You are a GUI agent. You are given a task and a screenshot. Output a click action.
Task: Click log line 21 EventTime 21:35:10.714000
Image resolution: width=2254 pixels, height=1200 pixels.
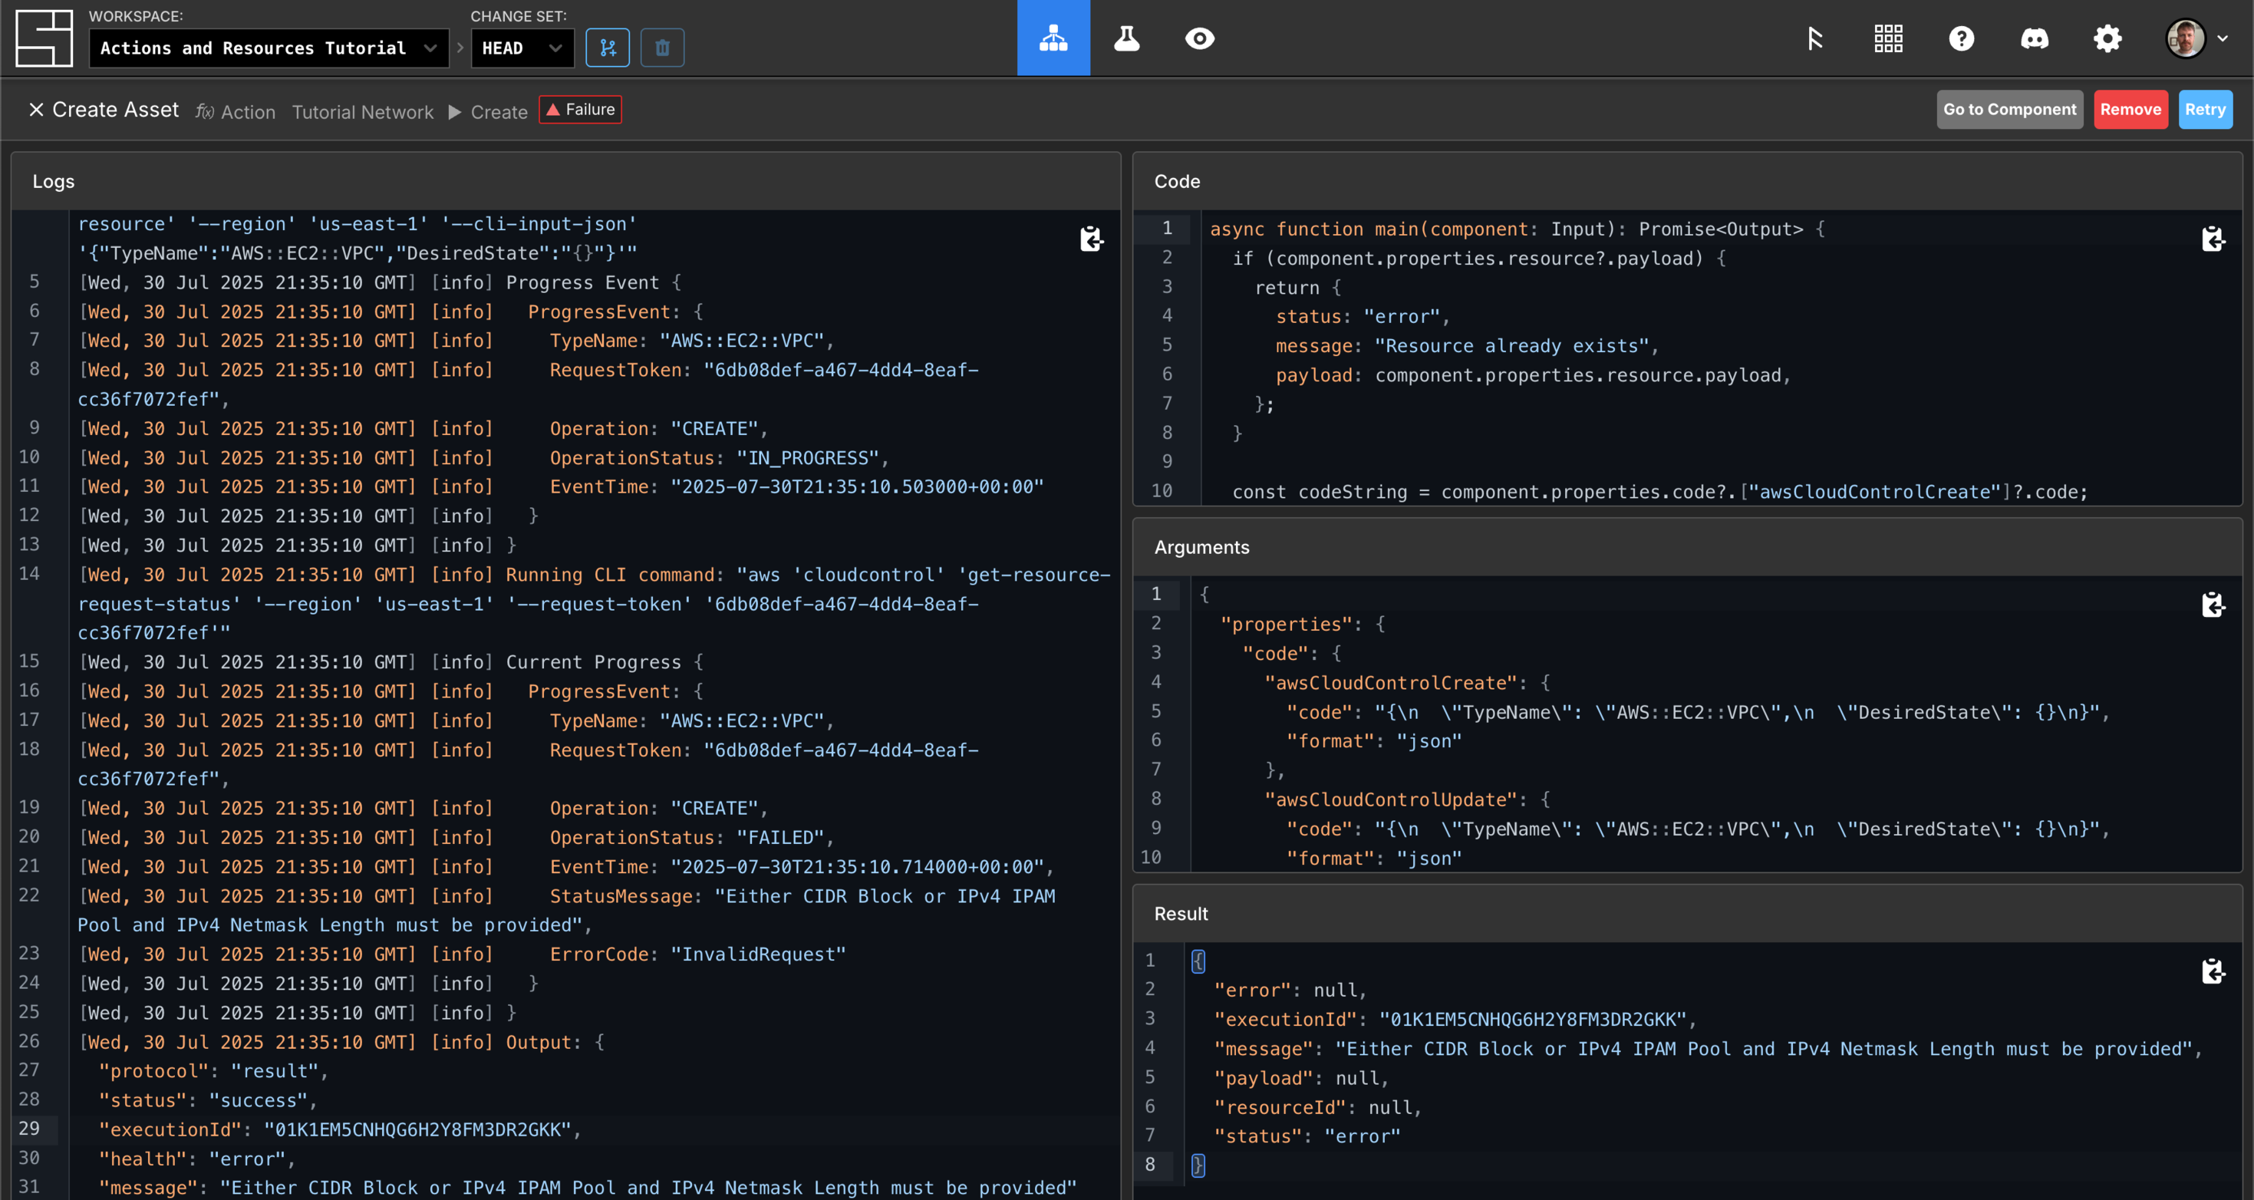(566, 866)
